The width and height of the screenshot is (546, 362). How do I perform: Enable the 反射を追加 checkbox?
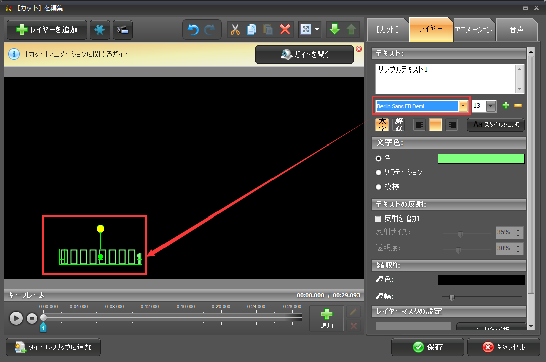(x=378, y=219)
